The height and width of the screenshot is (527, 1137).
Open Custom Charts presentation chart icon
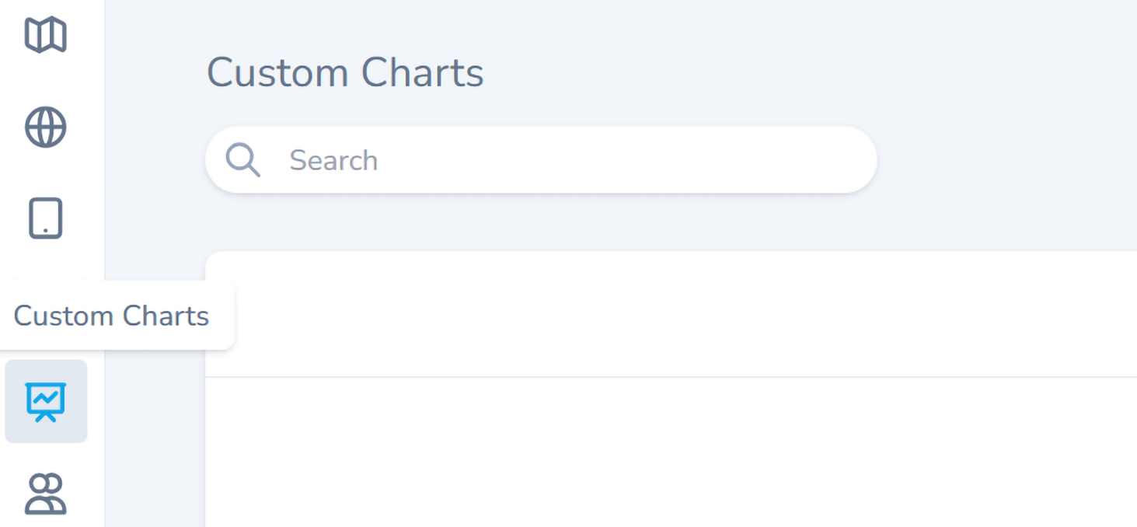click(x=46, y=401)
